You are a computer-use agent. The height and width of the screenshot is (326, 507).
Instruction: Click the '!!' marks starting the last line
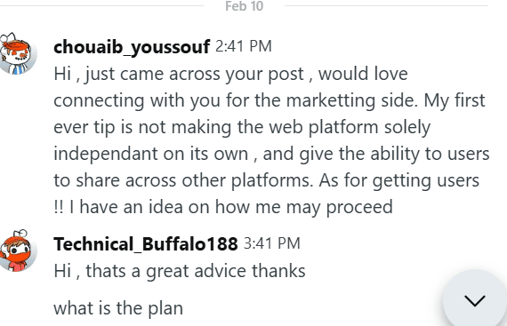tap(59, 207)
